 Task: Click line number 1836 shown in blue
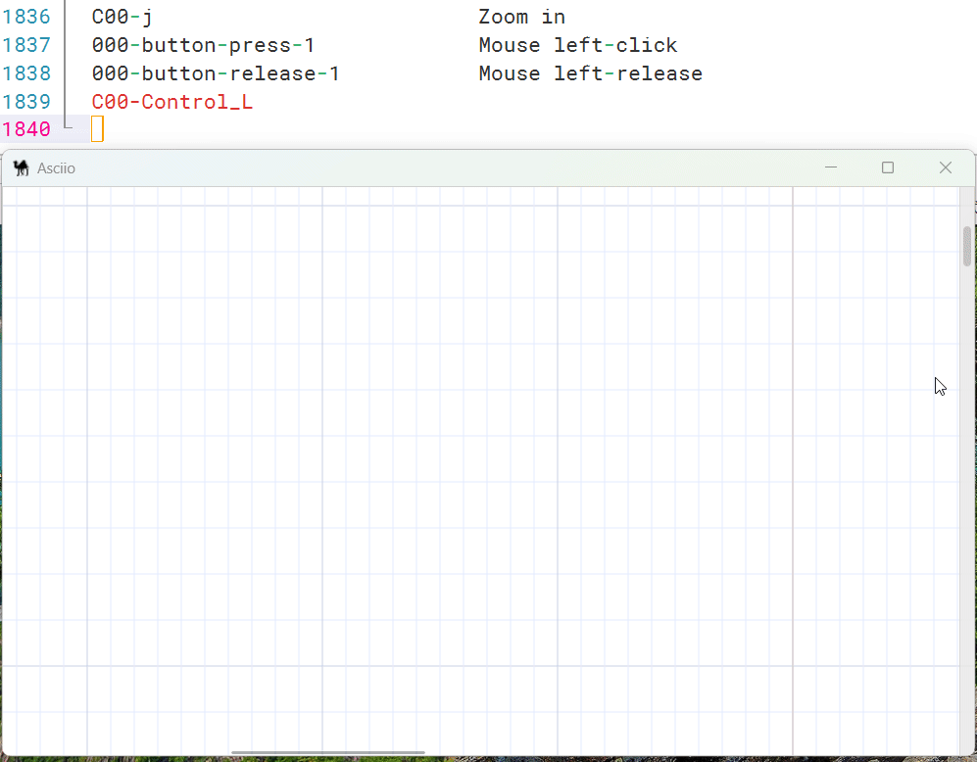tap(27, 17)
